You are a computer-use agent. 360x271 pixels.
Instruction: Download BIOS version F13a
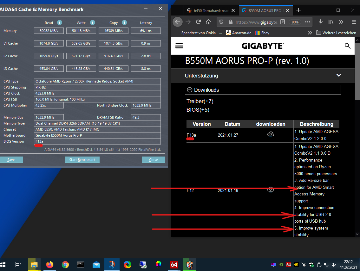coord(271,134)
